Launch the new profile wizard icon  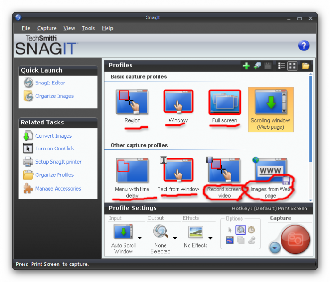(x=257, y=66)
